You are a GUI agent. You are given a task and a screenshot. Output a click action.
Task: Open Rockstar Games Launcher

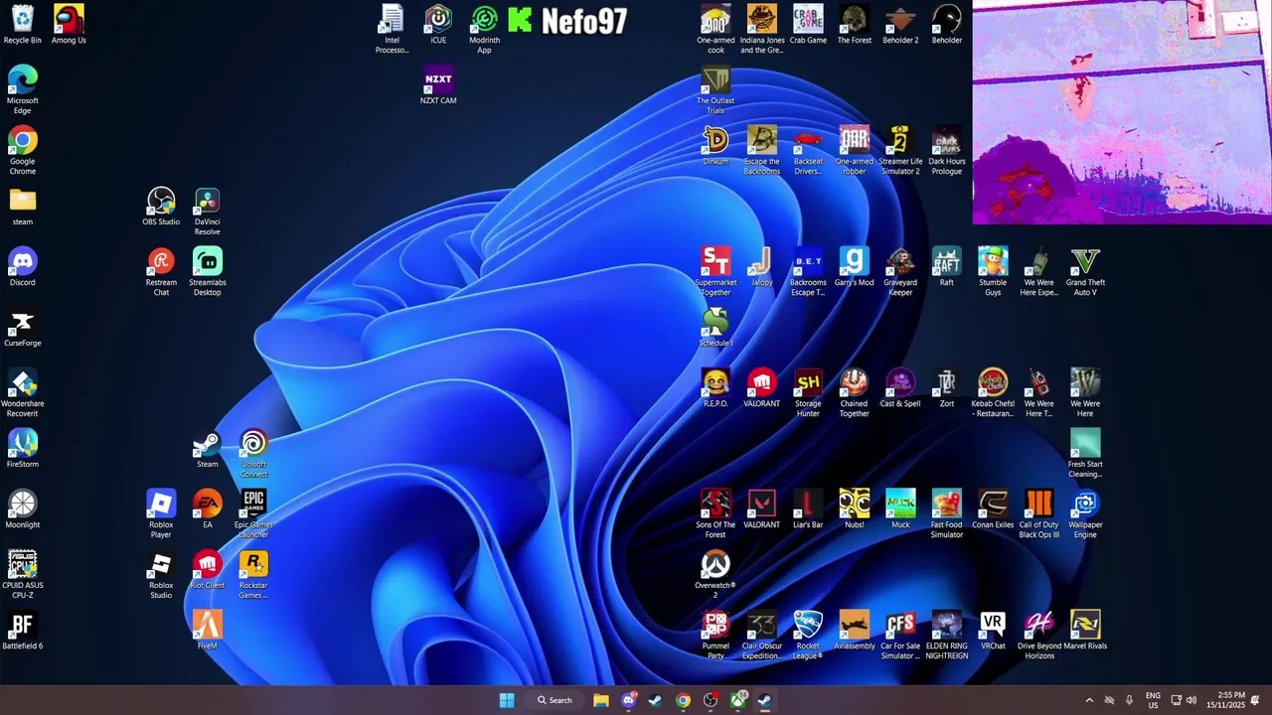click(253, 574)
